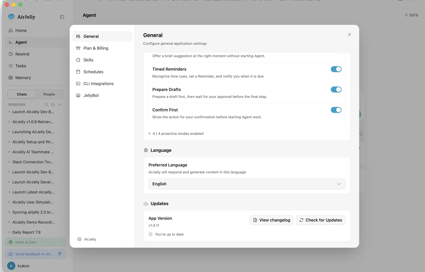Screen dimensions: 425x272
Task: Select Agent in the sidebar
Action: pyautogui.click(x=35, y=42)
